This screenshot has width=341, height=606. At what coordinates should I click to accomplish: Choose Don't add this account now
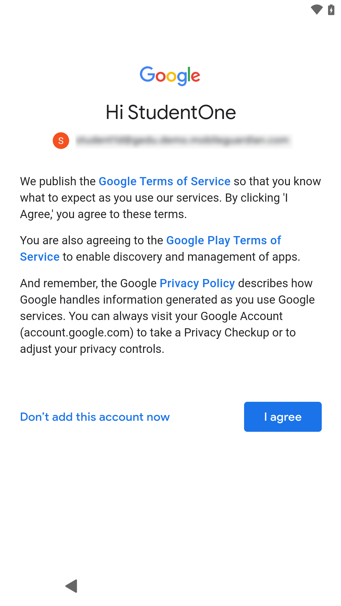pos(95,417)
